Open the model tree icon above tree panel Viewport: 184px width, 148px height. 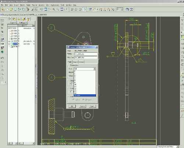pos(10,19)
